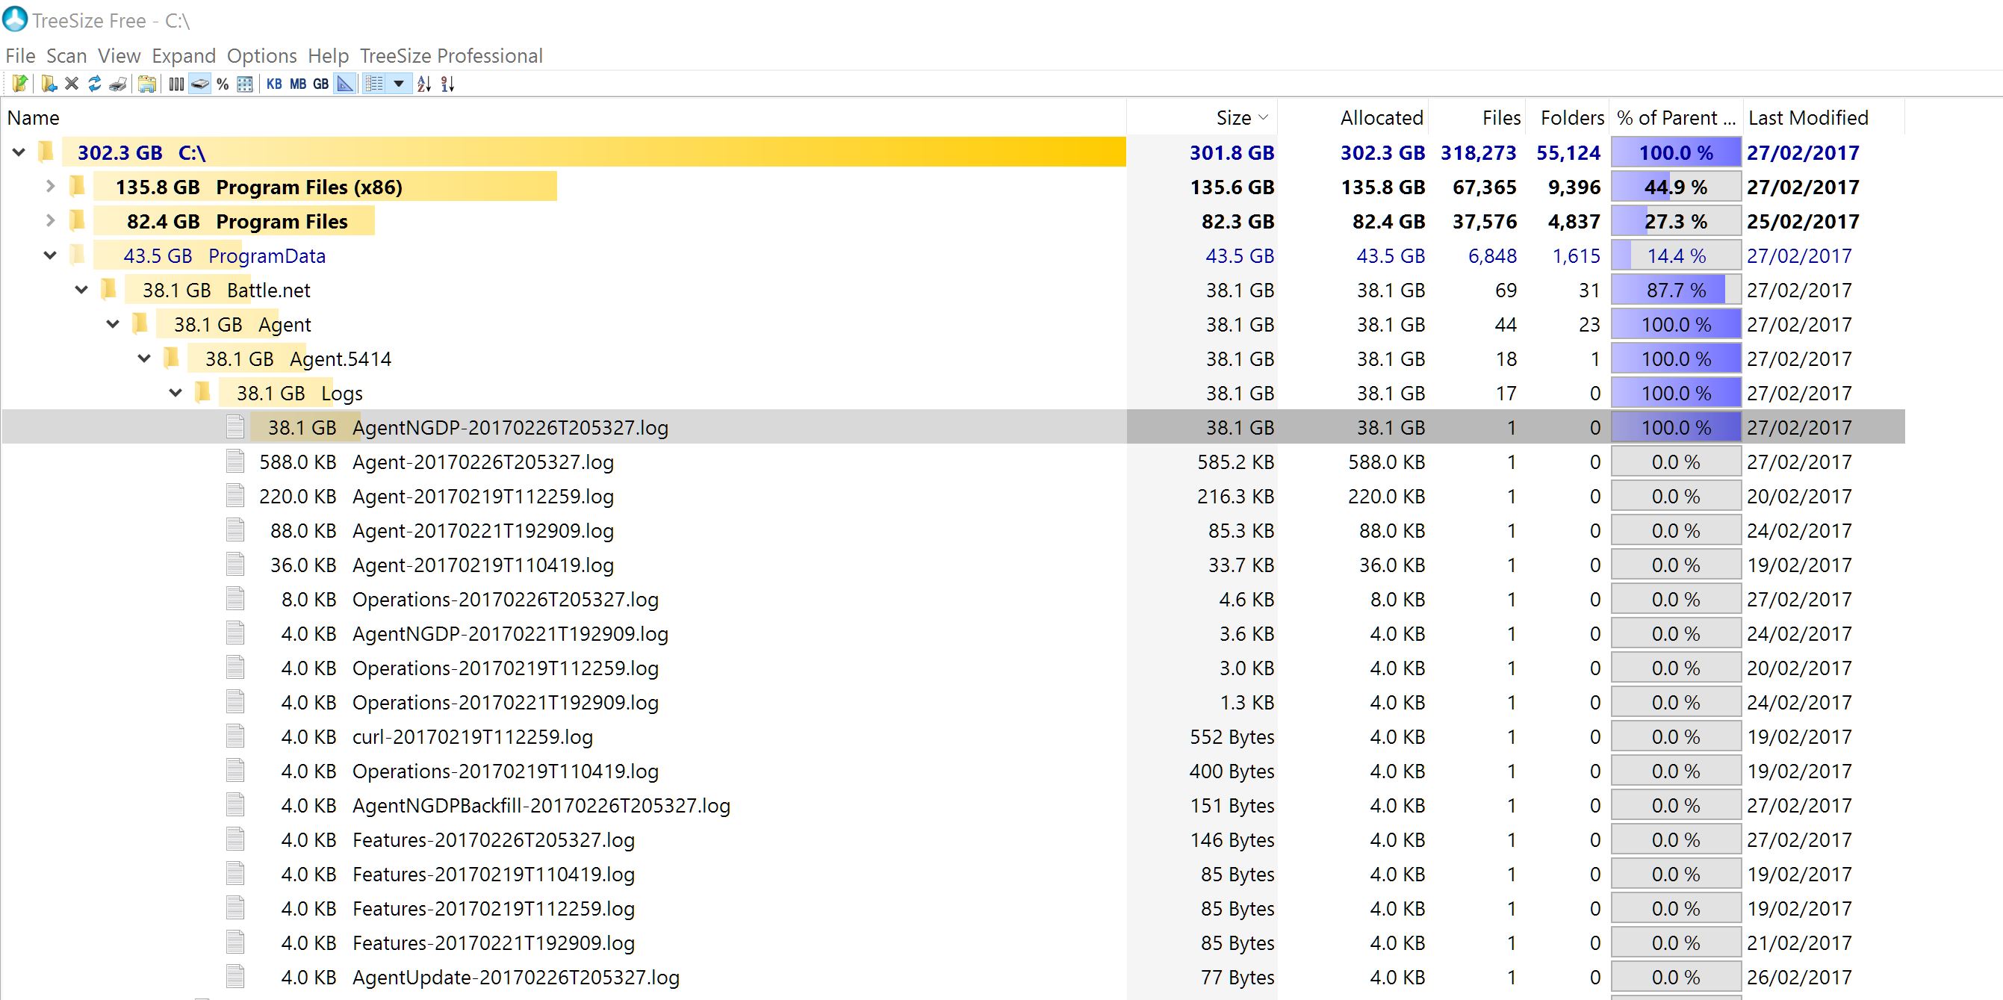Click the 100.0 % bar of C:\
The width and height of the screenshot is (2003, 1000).
coord(1676,152)
